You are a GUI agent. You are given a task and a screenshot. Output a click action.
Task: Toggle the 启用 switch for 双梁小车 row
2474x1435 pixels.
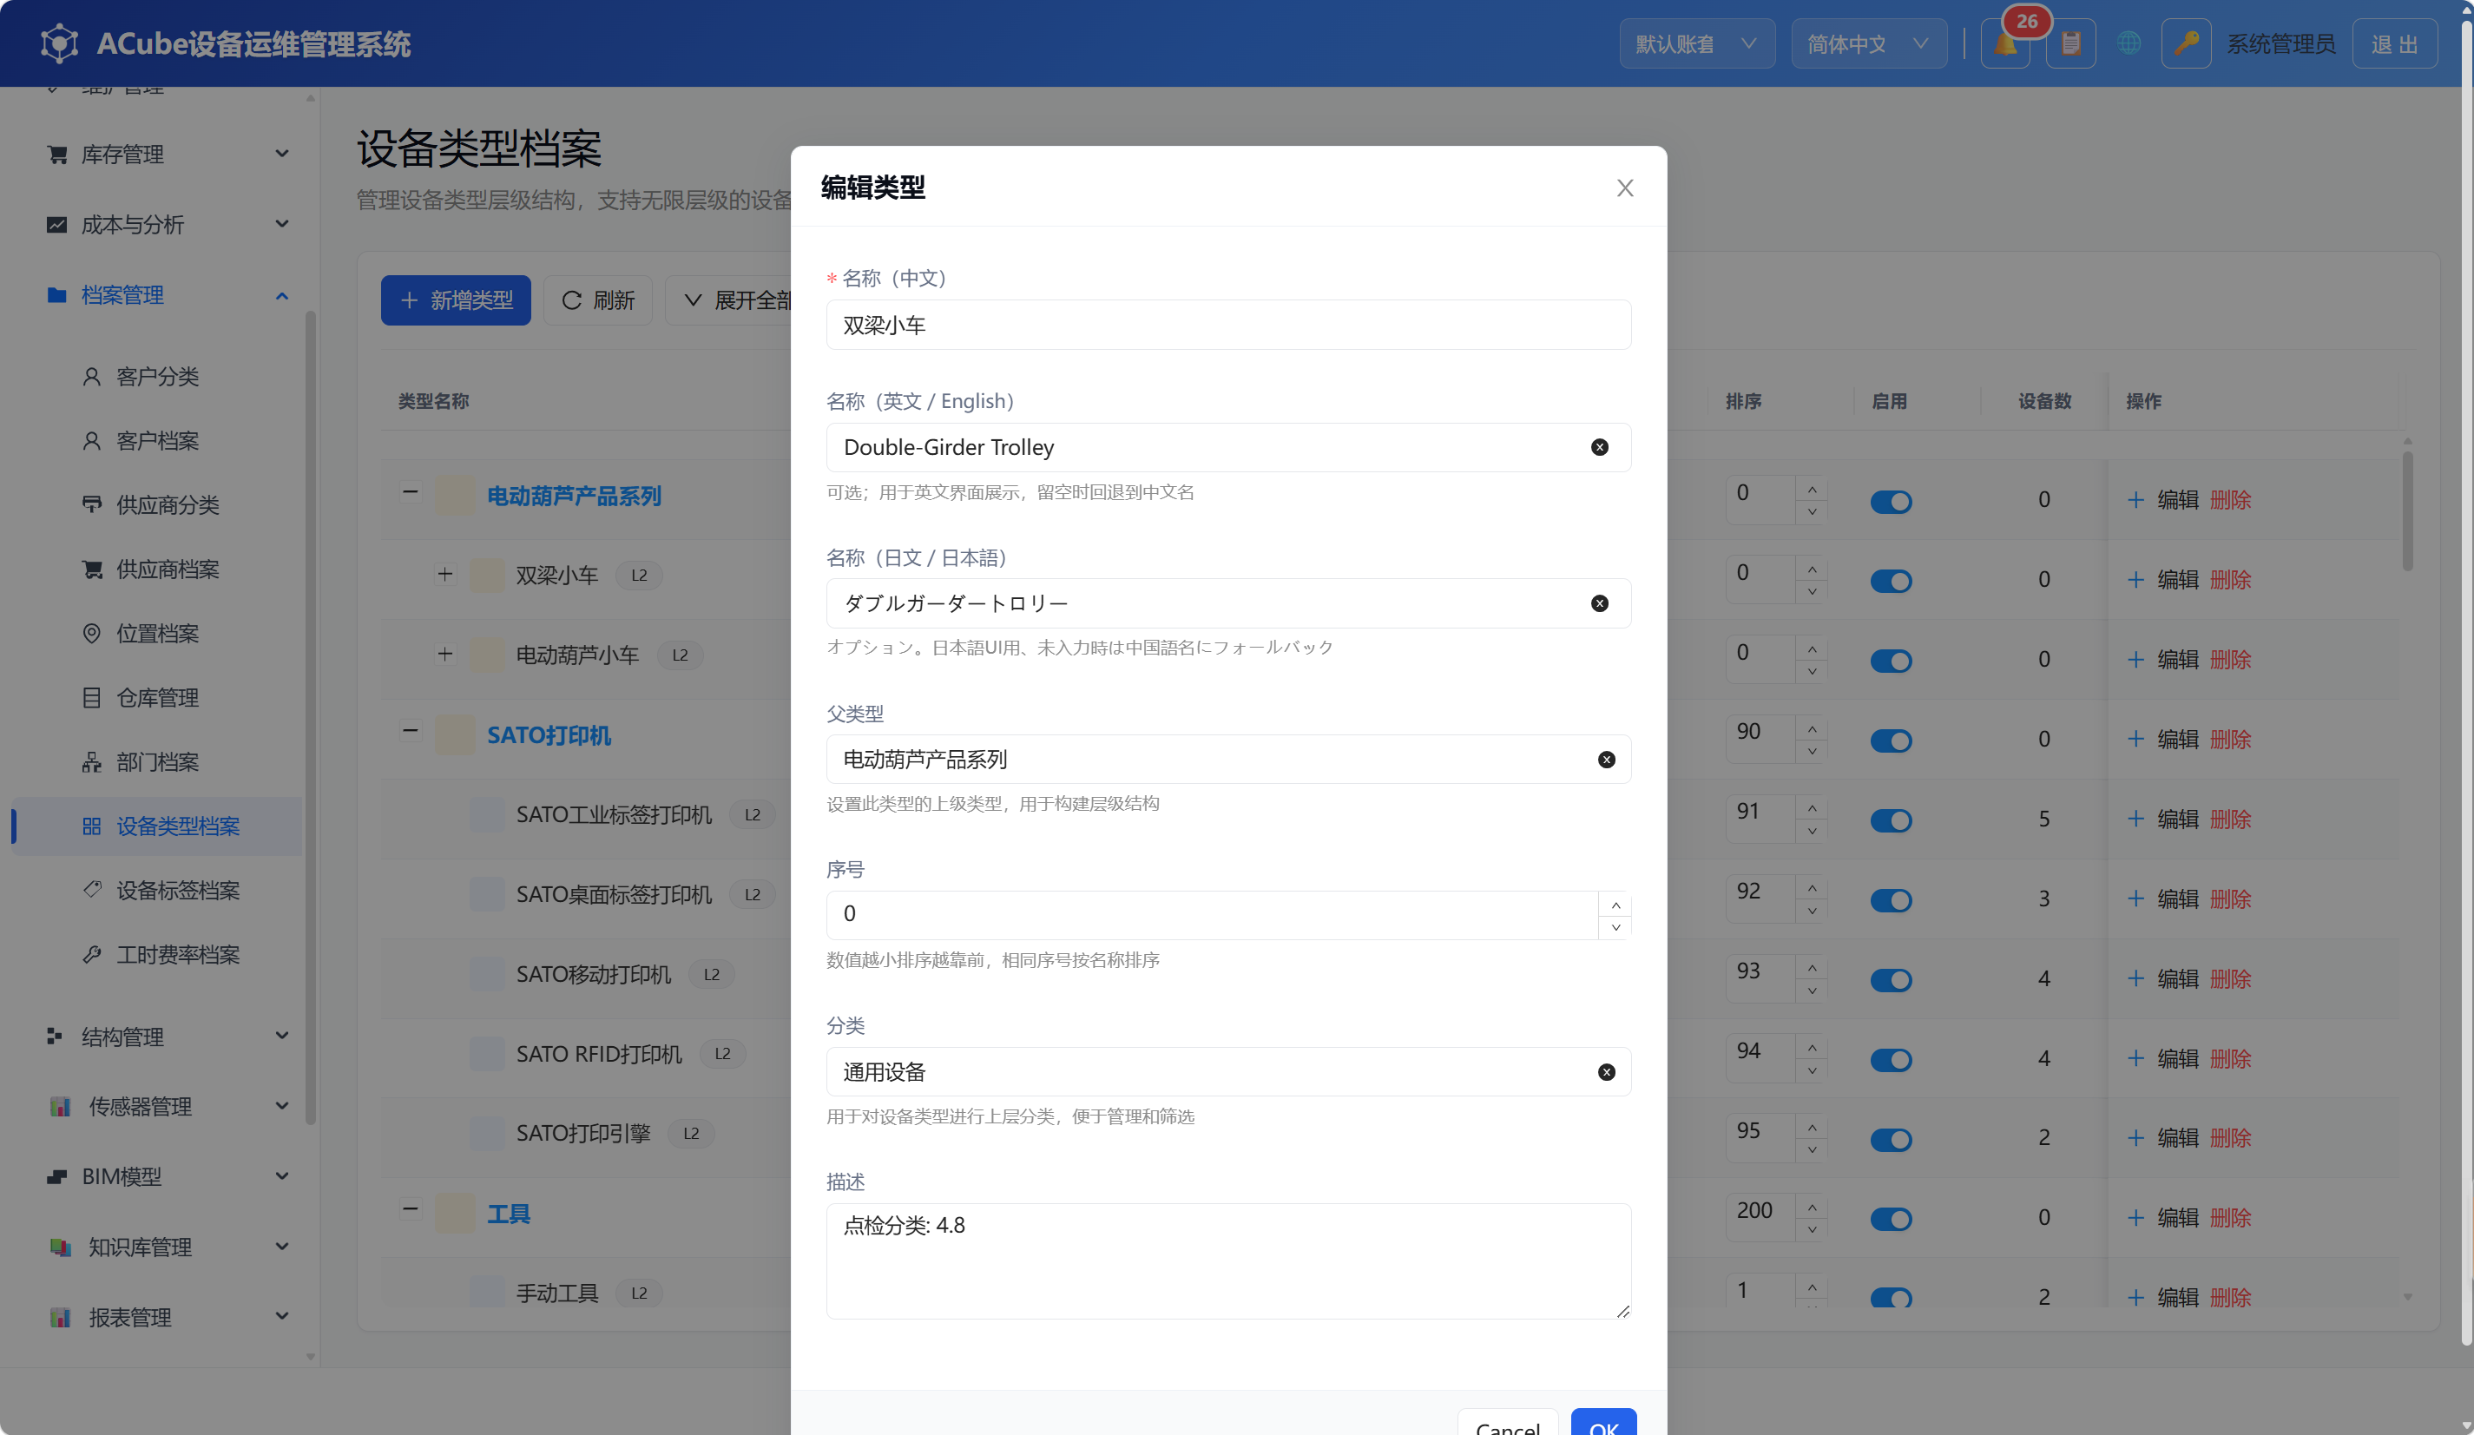coord(1891,581)
